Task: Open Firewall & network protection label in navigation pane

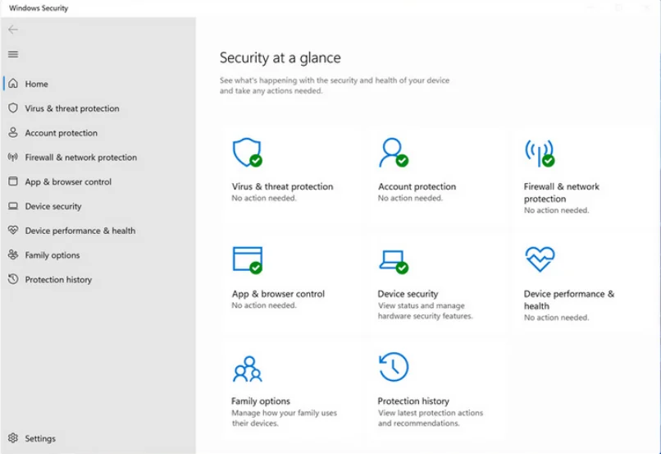Action: click(x=81, y=158)
